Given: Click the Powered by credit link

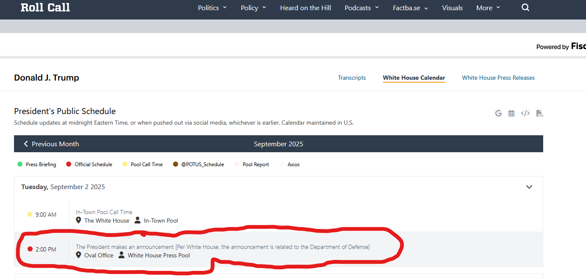Looking at the screenshot, I should click(561, 46).
